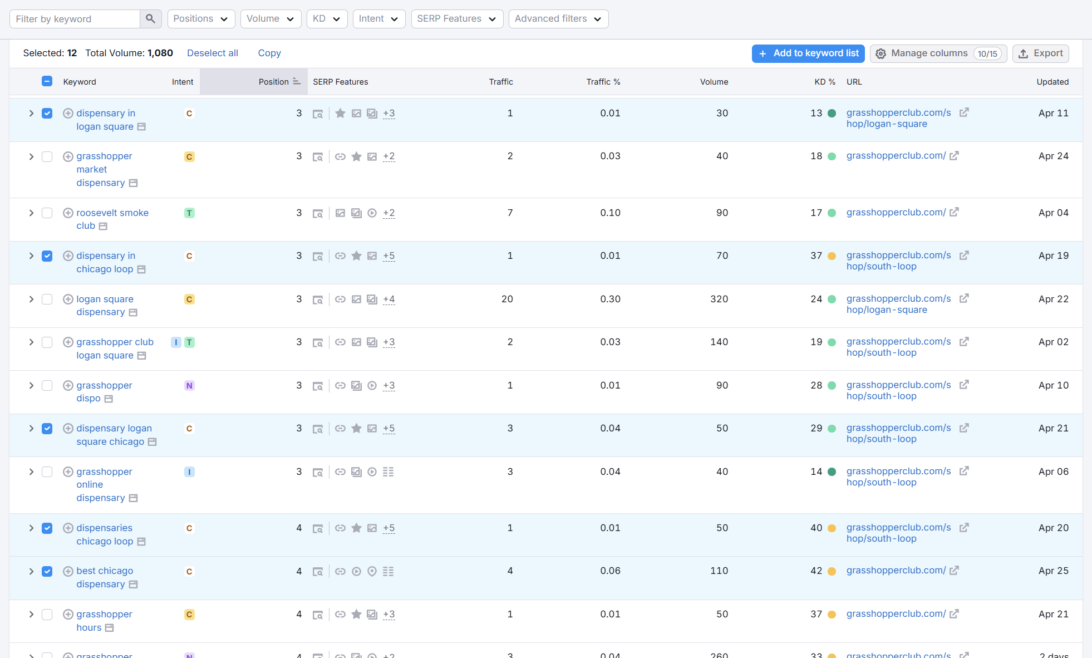Click the C intent badge in 'grasshopper hours' row

click(x=189, y=615)
